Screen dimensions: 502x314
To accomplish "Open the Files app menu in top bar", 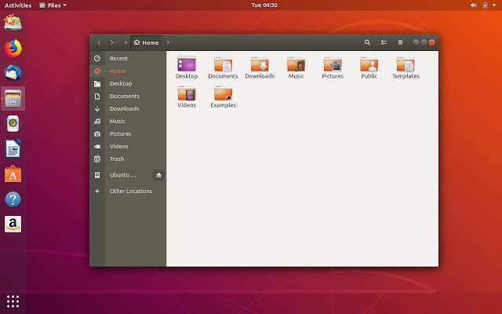I will pos(53,5).
